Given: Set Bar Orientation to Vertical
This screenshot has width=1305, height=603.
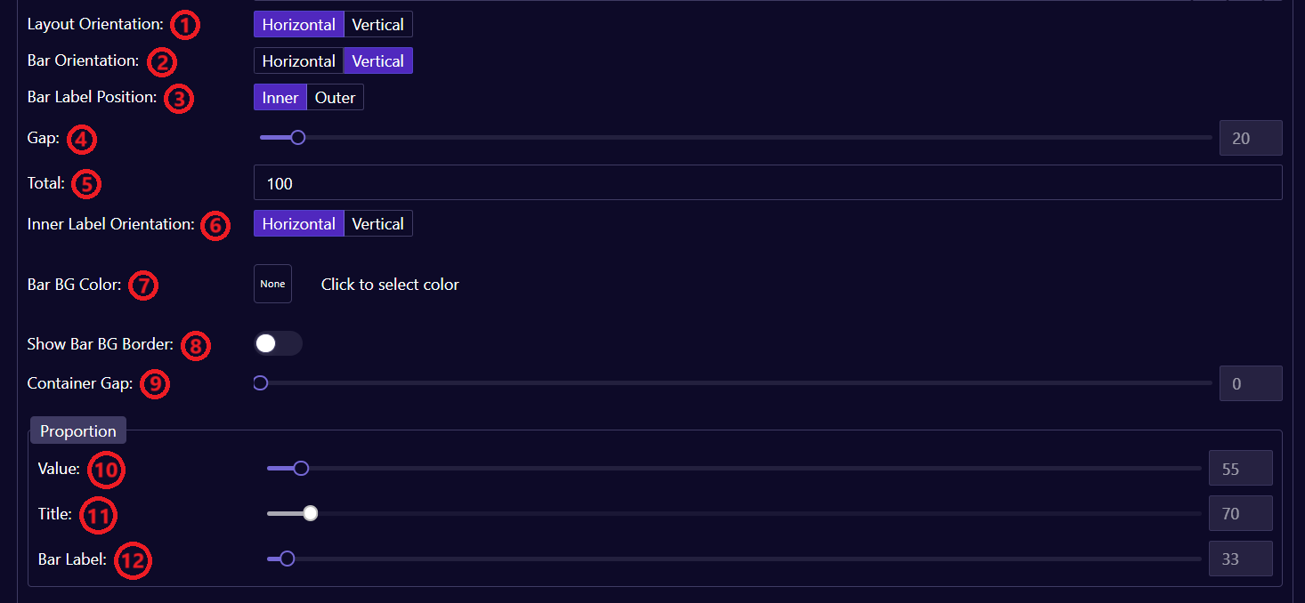Looking at the screenshot, I should click(377, 61).
